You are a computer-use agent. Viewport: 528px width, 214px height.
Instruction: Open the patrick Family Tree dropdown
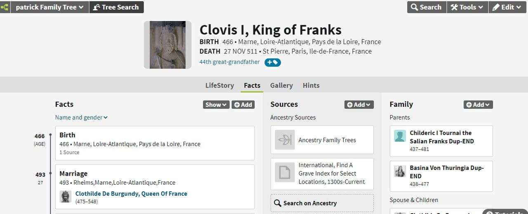(49, 7)
